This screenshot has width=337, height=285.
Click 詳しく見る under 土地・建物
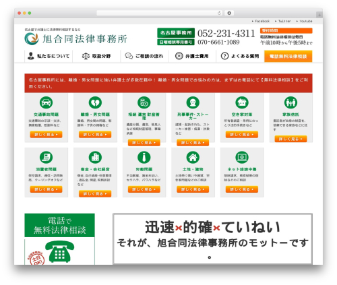click(193, 189)
